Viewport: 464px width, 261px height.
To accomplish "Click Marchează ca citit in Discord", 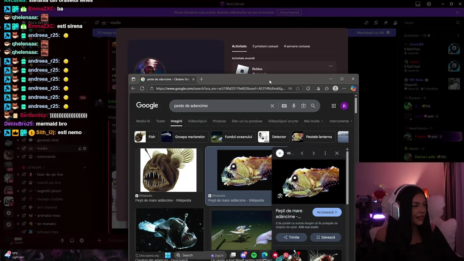I will point(373,33).
